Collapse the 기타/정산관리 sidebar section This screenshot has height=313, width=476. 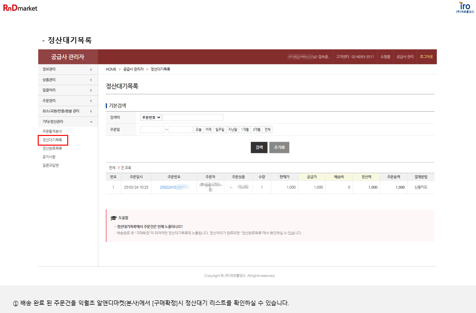click(x=67, y=121)
